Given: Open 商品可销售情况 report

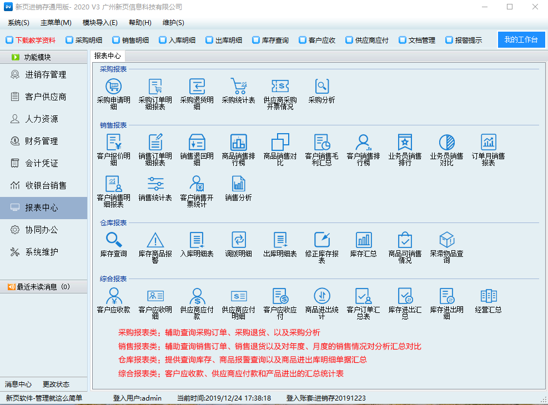Looking at the screenshot, I should pos(405,240).
